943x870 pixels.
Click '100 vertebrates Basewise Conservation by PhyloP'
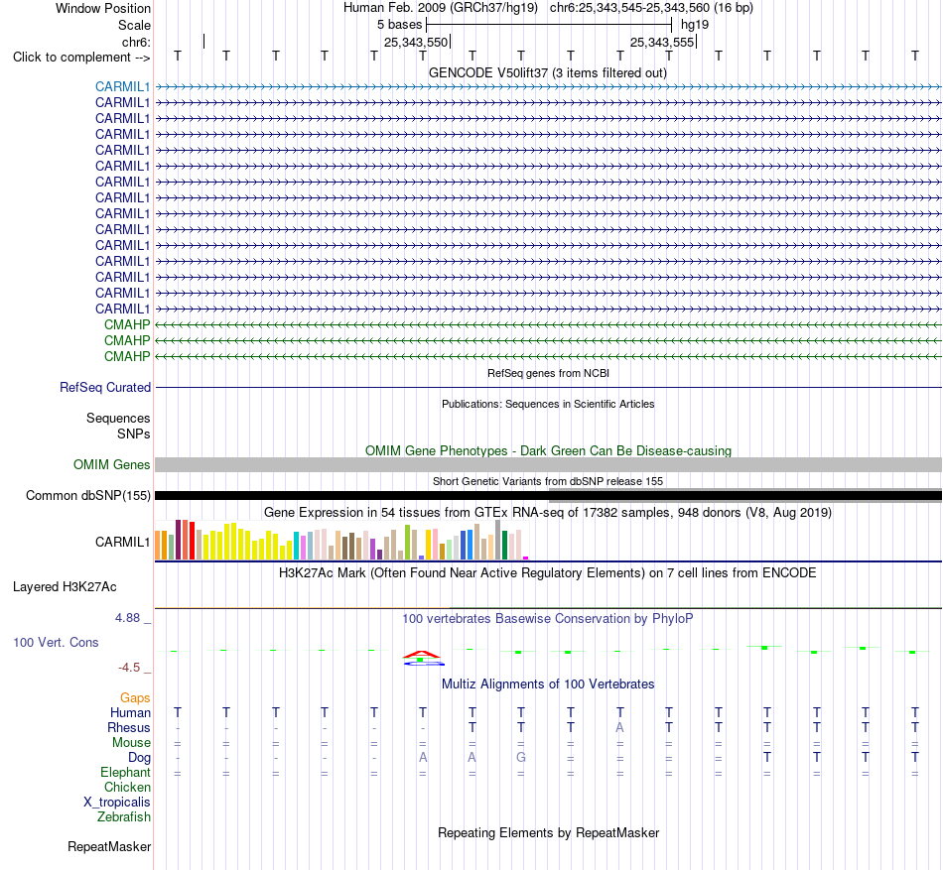tap(547, 618)
